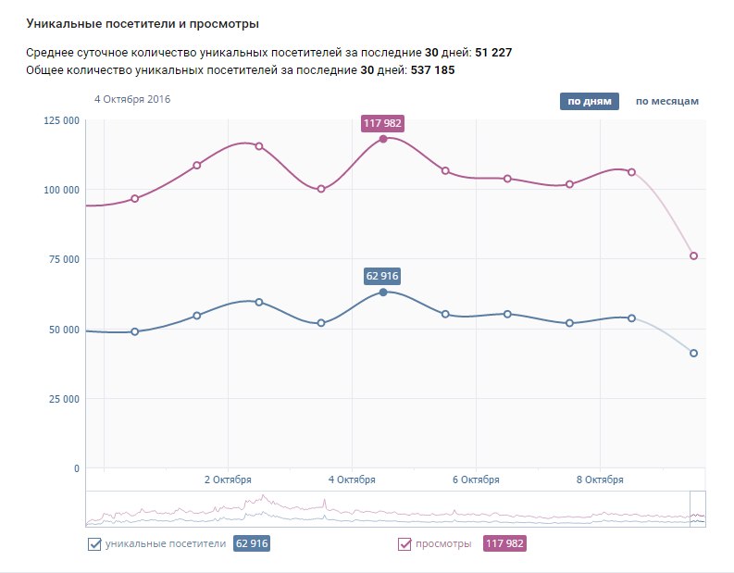The height and width of the screenshot is (573, 734).
Task: Click highlighted visitors point at 62 916
Action: coord(383,292)
